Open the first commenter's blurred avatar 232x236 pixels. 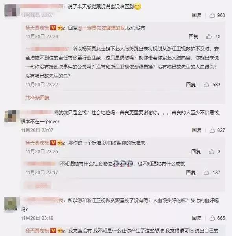(11, 10)
